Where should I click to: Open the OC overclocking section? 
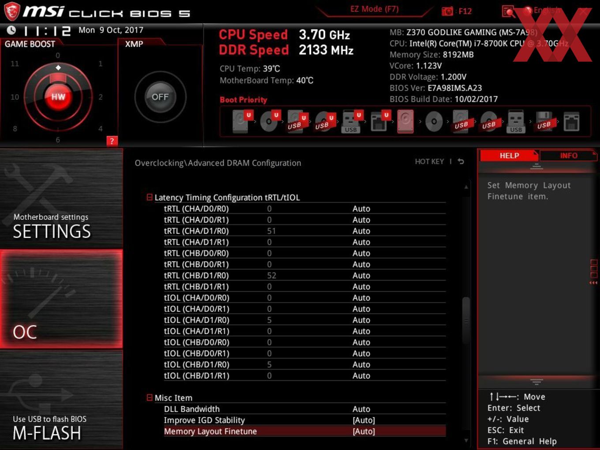(x=61, y=299)
